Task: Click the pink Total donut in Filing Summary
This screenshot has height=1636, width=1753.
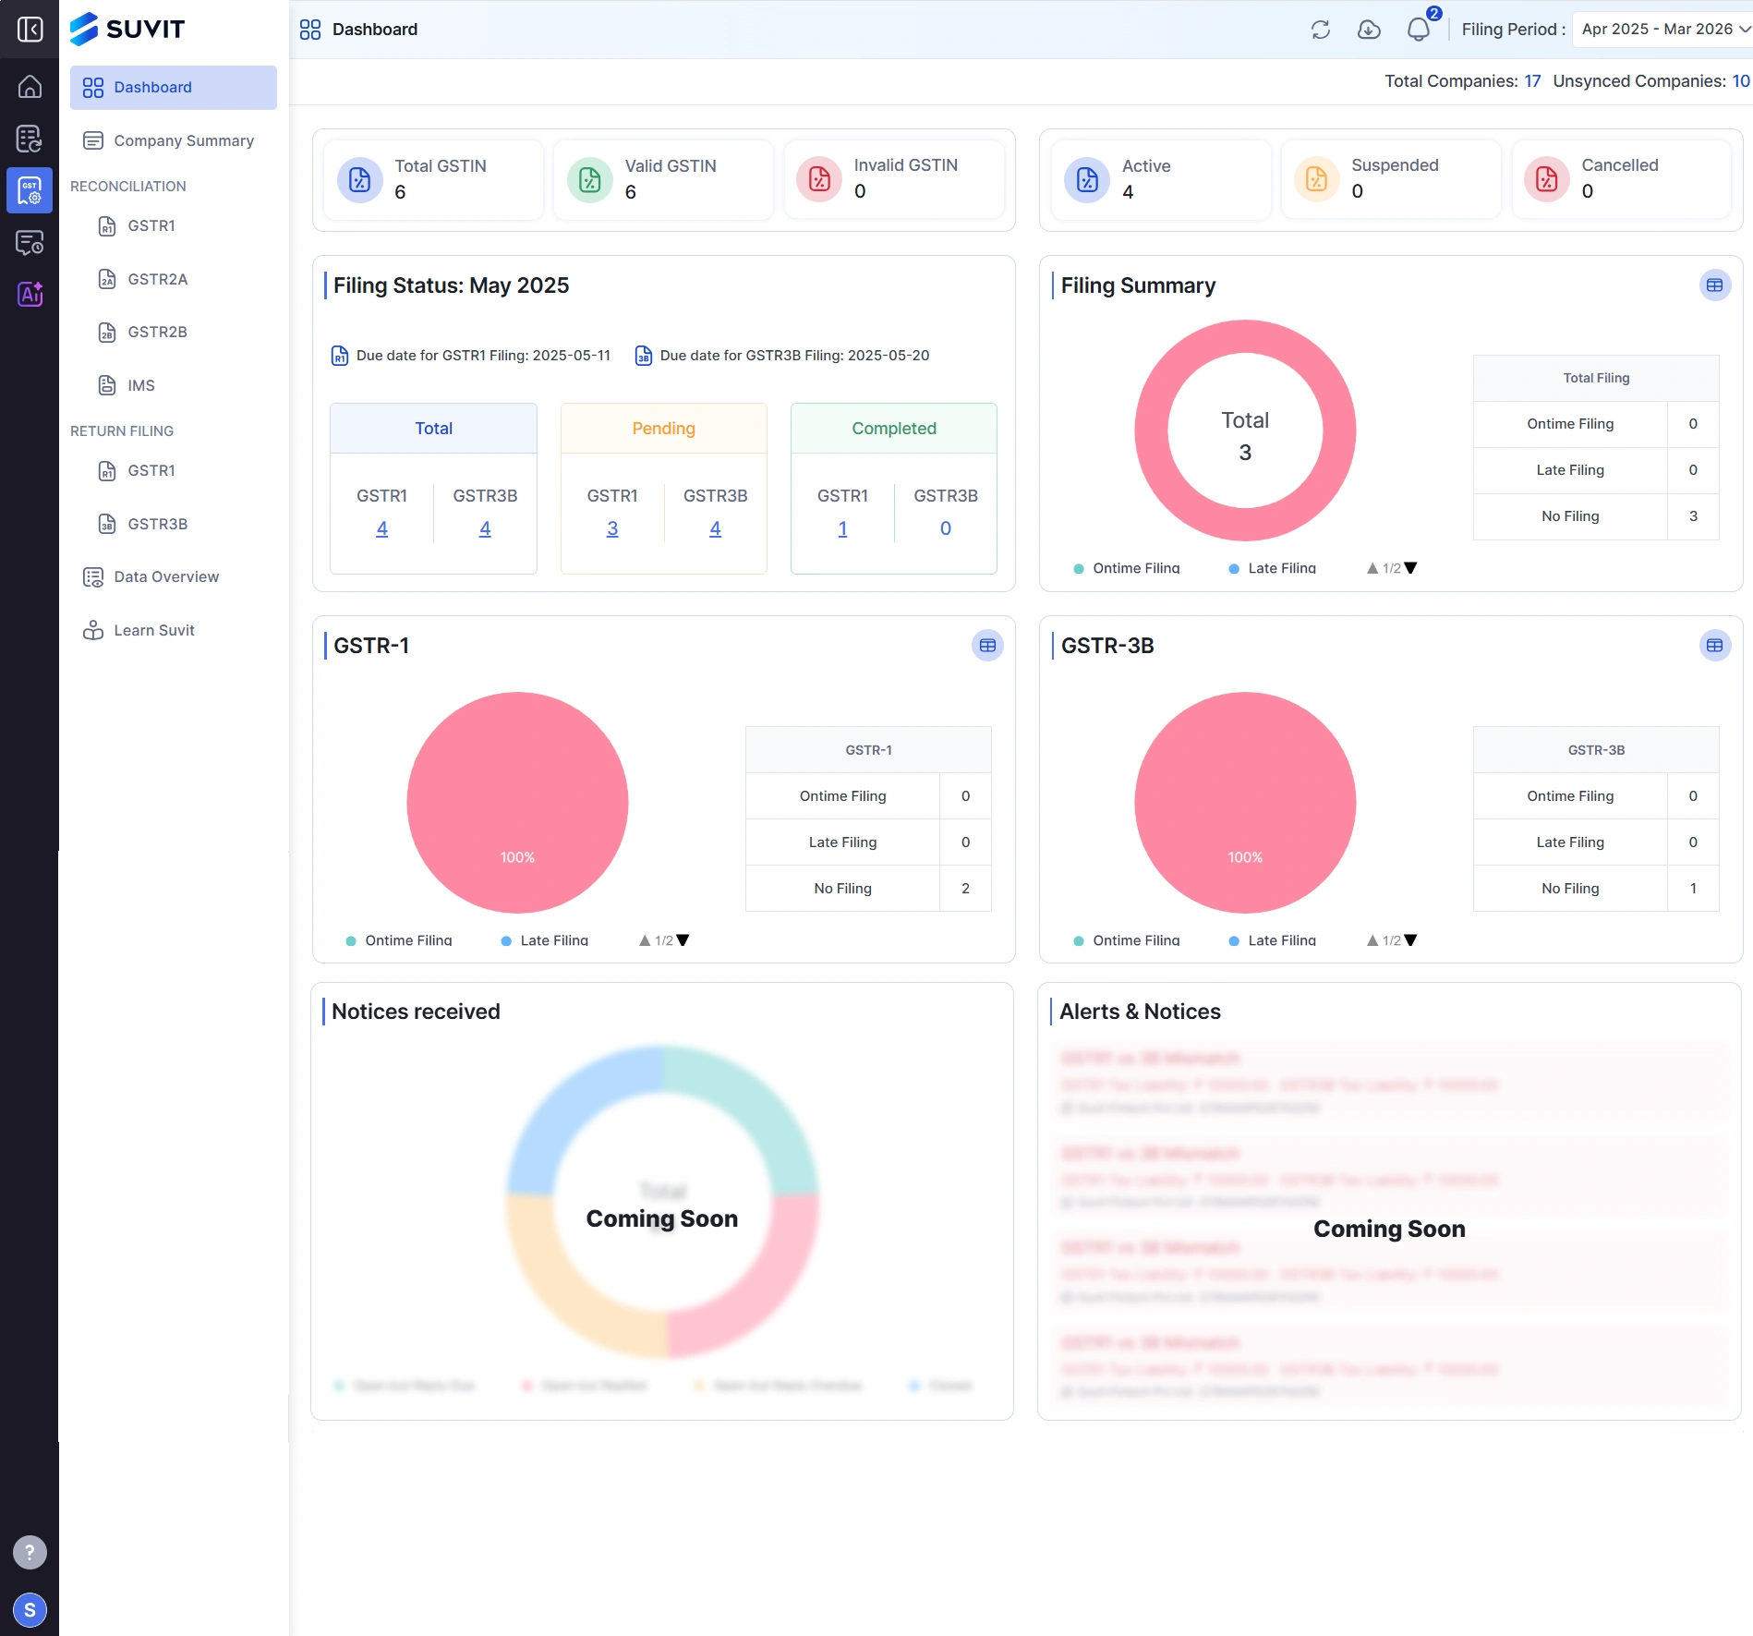Action: click(1155, 430)
